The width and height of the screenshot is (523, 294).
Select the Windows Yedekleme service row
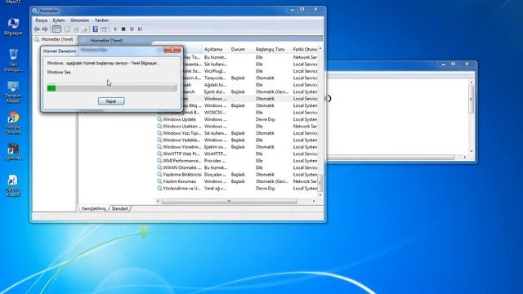point(237,140)
